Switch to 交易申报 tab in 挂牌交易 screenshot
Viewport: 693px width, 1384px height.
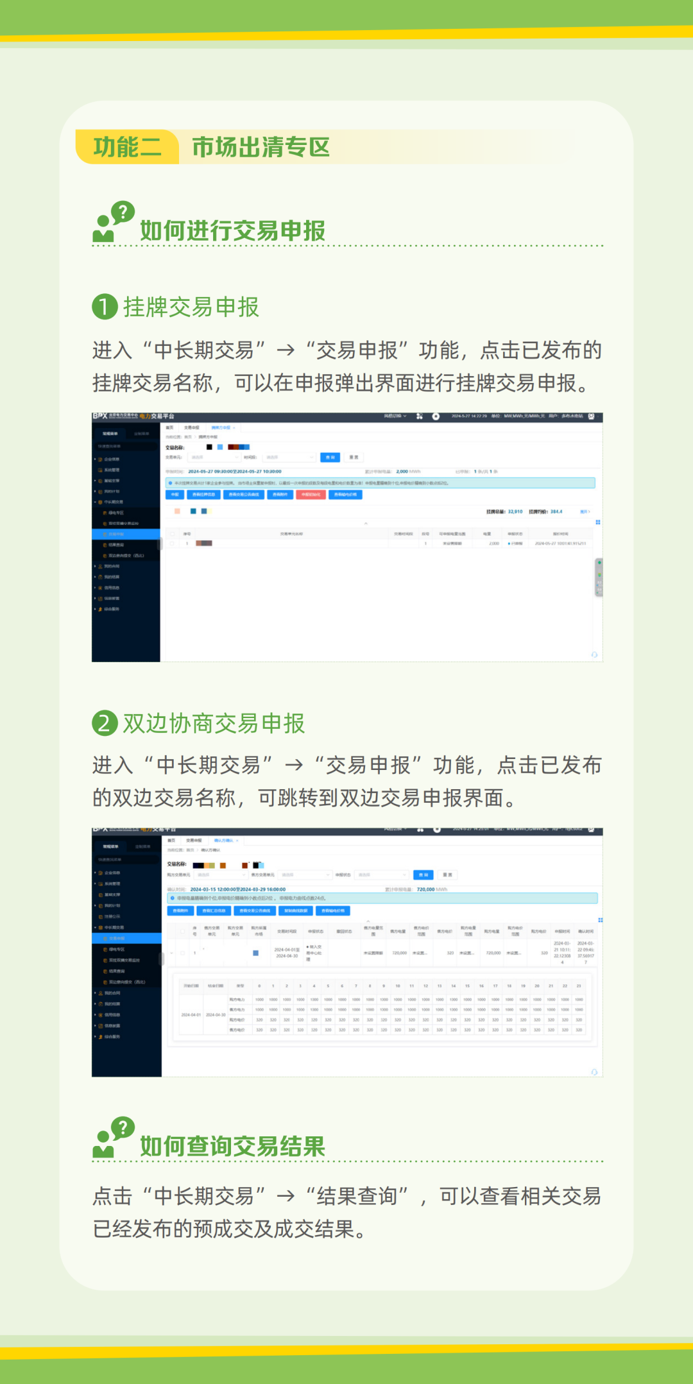coord(192,427)
